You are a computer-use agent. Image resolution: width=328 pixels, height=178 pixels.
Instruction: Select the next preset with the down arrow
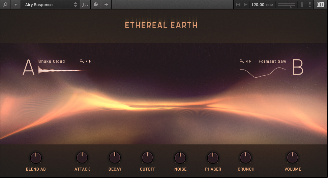[x=76, y=6]
